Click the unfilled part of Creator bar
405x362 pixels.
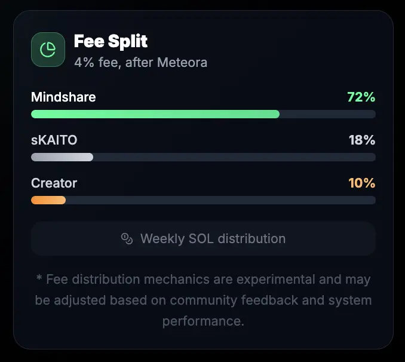(220, 200)
